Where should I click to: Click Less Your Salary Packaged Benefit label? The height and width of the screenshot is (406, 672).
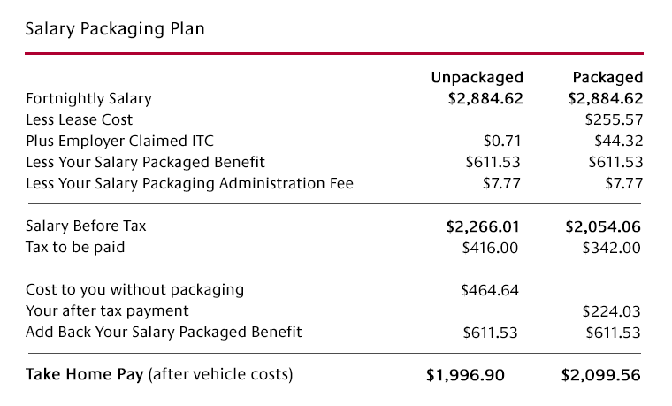(x=145, y=162)
